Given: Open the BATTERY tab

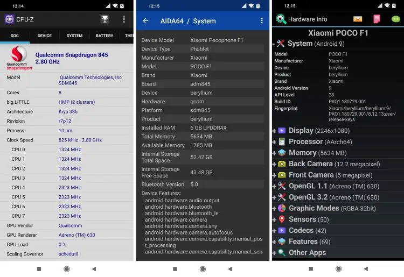Looking at the screenshot, I should click(x=105, y=35).
